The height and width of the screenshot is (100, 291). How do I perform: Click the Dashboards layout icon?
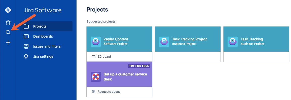click(x=26, y=36)
